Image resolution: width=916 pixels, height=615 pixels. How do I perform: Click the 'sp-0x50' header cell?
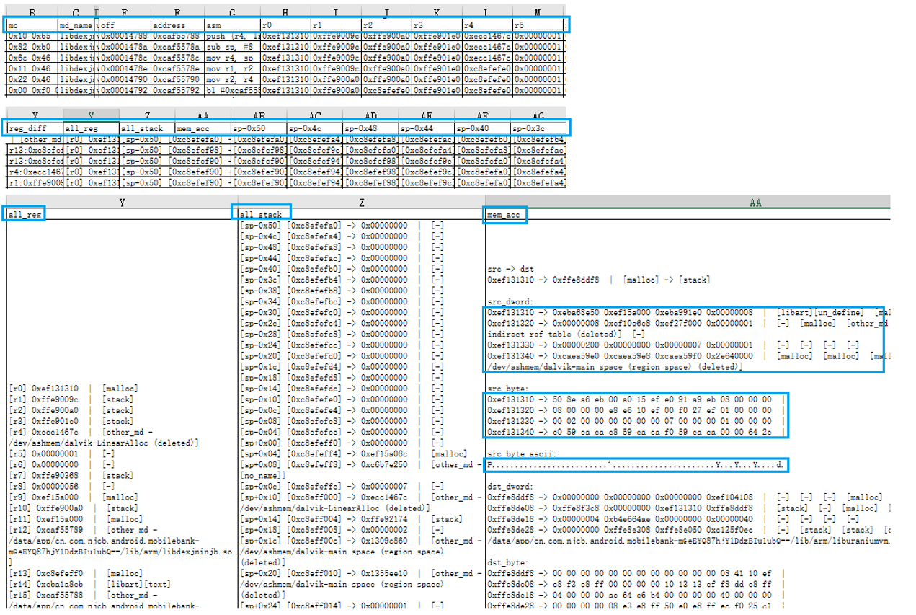coord(258,128)
